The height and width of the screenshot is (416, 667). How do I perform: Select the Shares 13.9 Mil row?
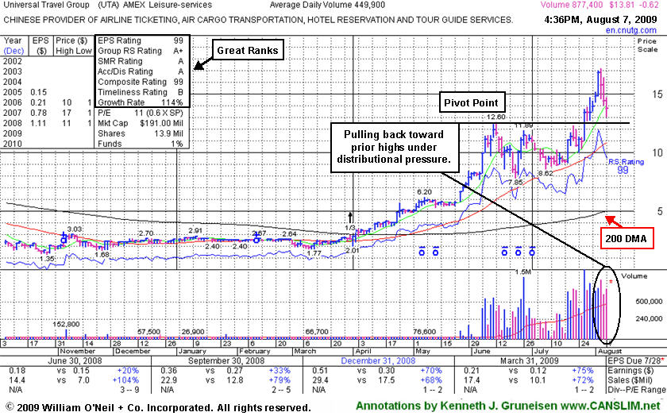(141, 133)
